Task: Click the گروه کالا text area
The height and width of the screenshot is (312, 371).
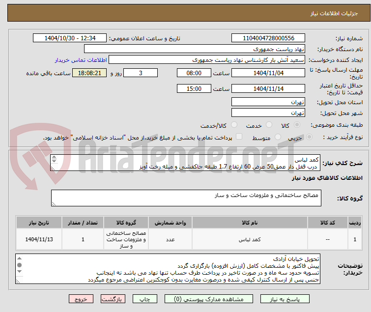Action: coord(186,198)
